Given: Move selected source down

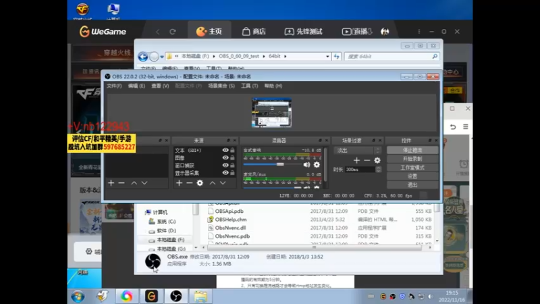Looking at the screenshot, I should point(223,183).
